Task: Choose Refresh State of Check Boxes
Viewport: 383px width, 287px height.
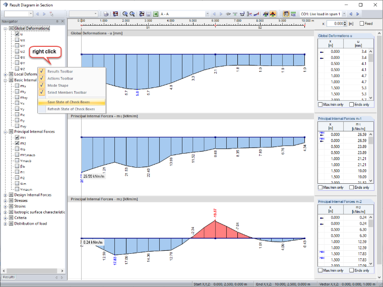Action: point(72,109)
